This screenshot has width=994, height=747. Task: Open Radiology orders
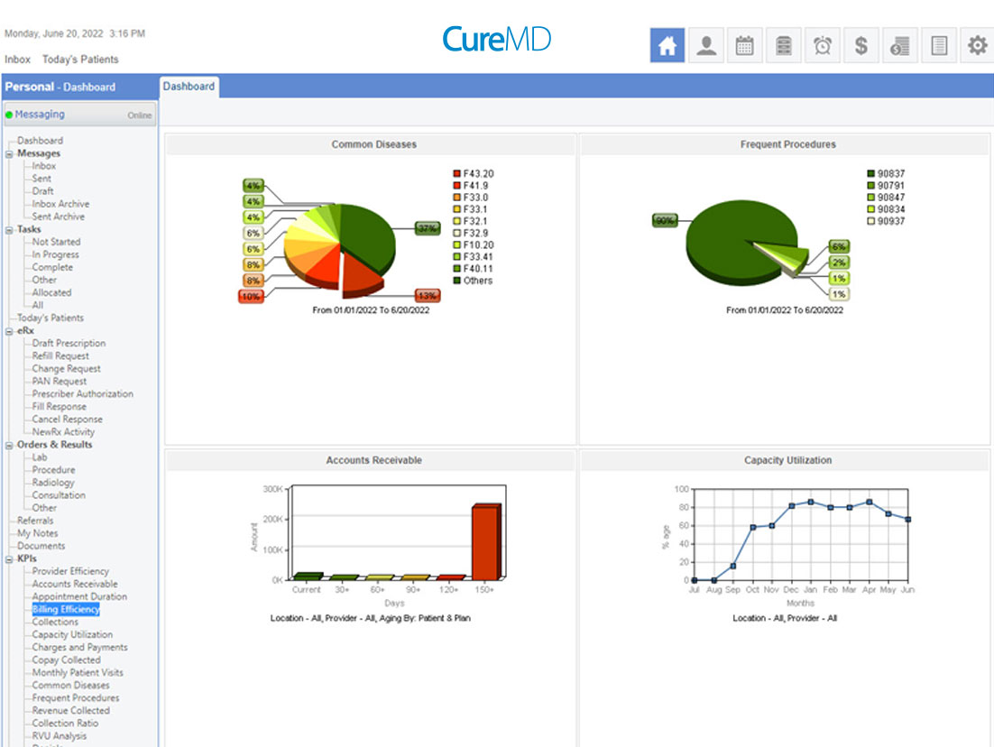[x=53, y=483]
